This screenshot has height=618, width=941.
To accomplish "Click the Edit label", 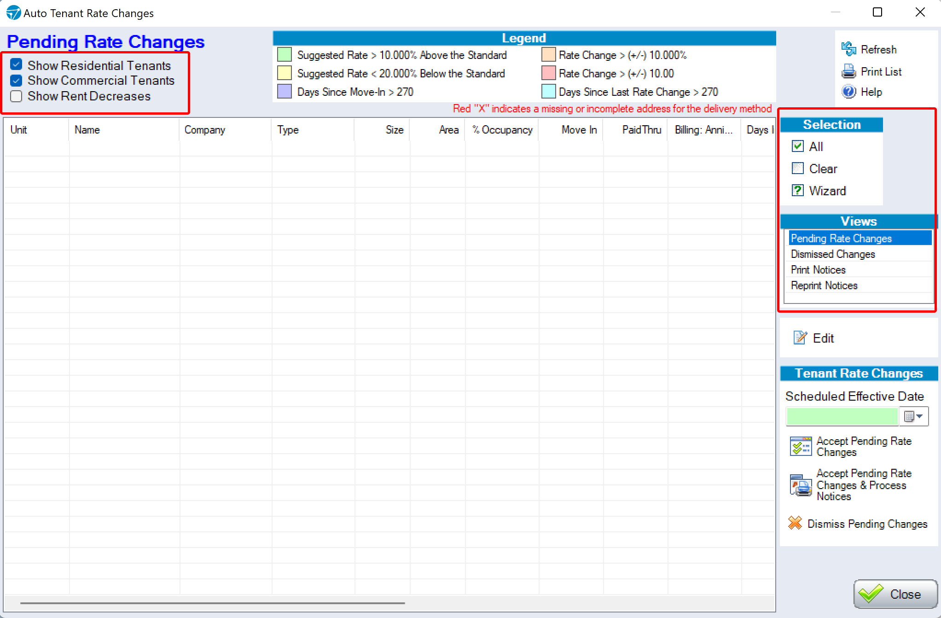I will tap(823, 338).
